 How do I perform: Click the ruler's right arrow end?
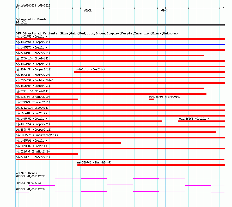224,8
